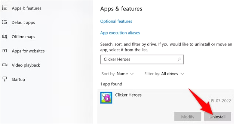Open Video playback settings

(x=26, y=65)
